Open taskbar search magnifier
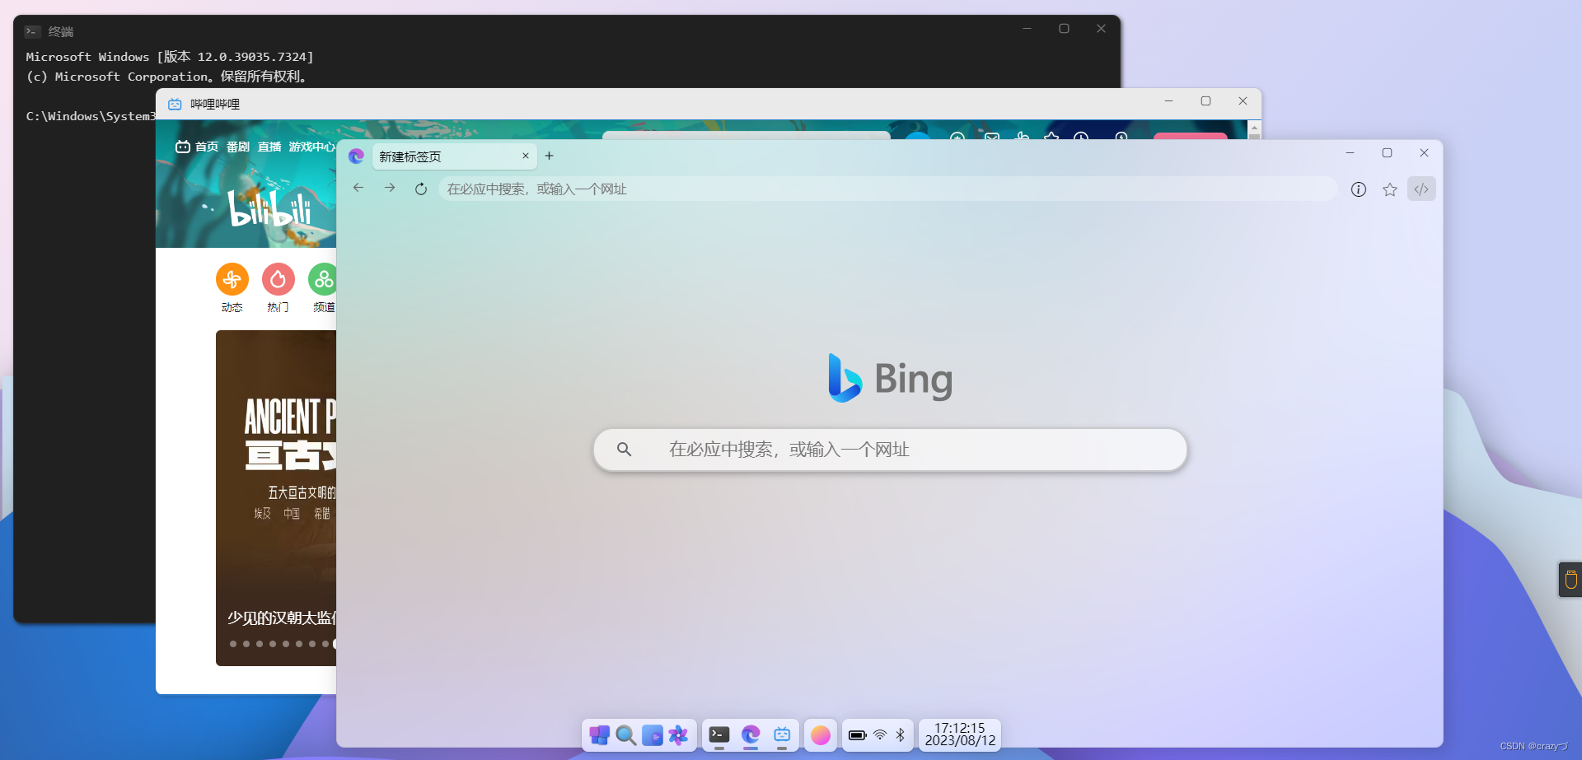1582x760 pixels. click(626, 734)
